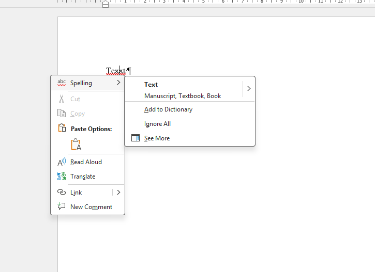The image size is (375, 272).
Task: Open See More spelling options
Action: (190, 138)
